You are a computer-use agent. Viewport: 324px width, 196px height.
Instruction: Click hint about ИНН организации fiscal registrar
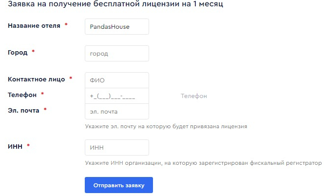point(203,163)
